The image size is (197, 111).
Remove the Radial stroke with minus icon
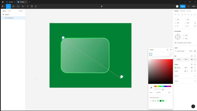pyautogui.click(x=195, y=68)
